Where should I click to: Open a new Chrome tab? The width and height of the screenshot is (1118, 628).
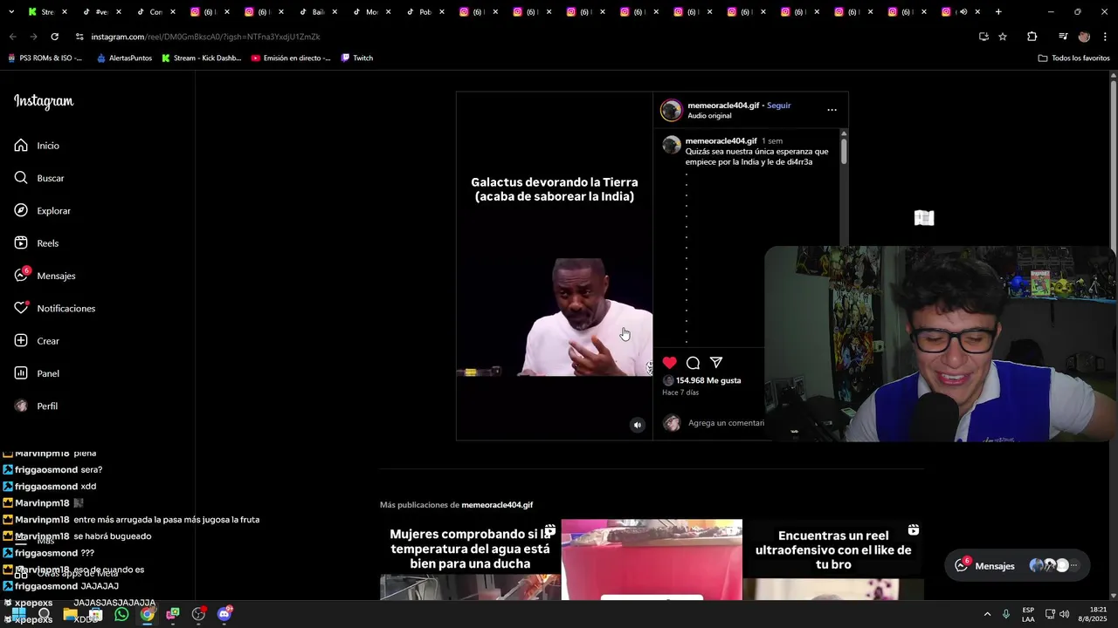tap(998, 12)
